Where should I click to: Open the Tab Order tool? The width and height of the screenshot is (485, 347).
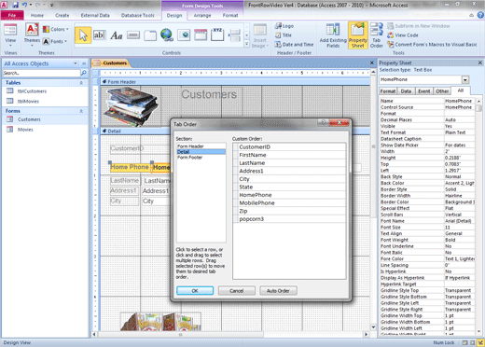(376, 35)
